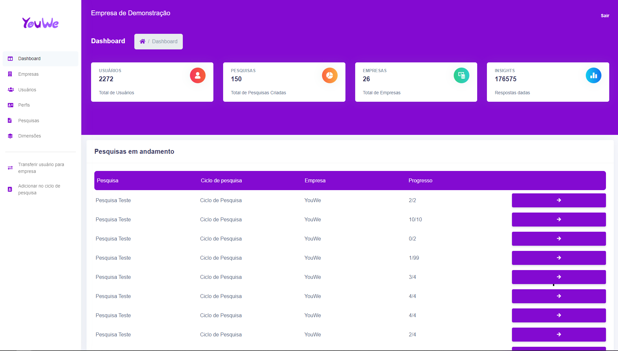
Task: Open the survey with progress 2/2
Action: tap(558, 200)
